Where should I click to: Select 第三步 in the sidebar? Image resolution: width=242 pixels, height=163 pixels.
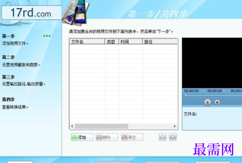point(8,77)
